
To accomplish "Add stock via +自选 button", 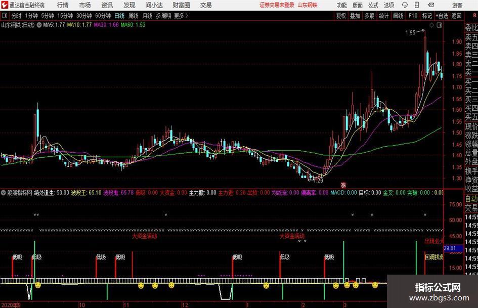I will (x=442, y=16).
